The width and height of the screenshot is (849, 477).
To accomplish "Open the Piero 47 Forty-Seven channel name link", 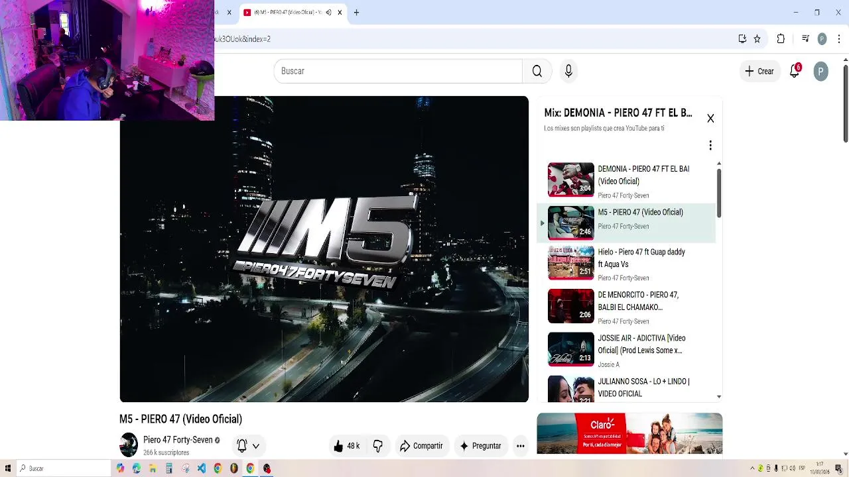I will pyautogui.click(x=178, y=440).
